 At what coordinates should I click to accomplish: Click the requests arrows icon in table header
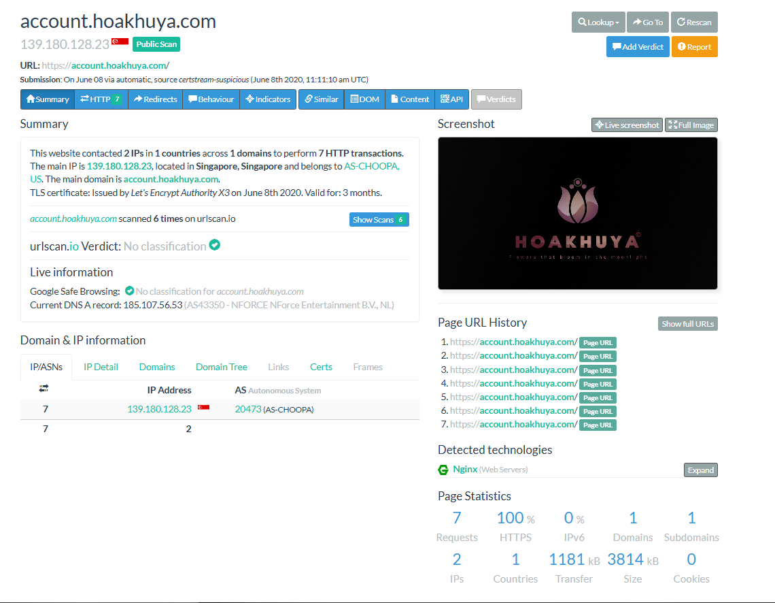44,389
